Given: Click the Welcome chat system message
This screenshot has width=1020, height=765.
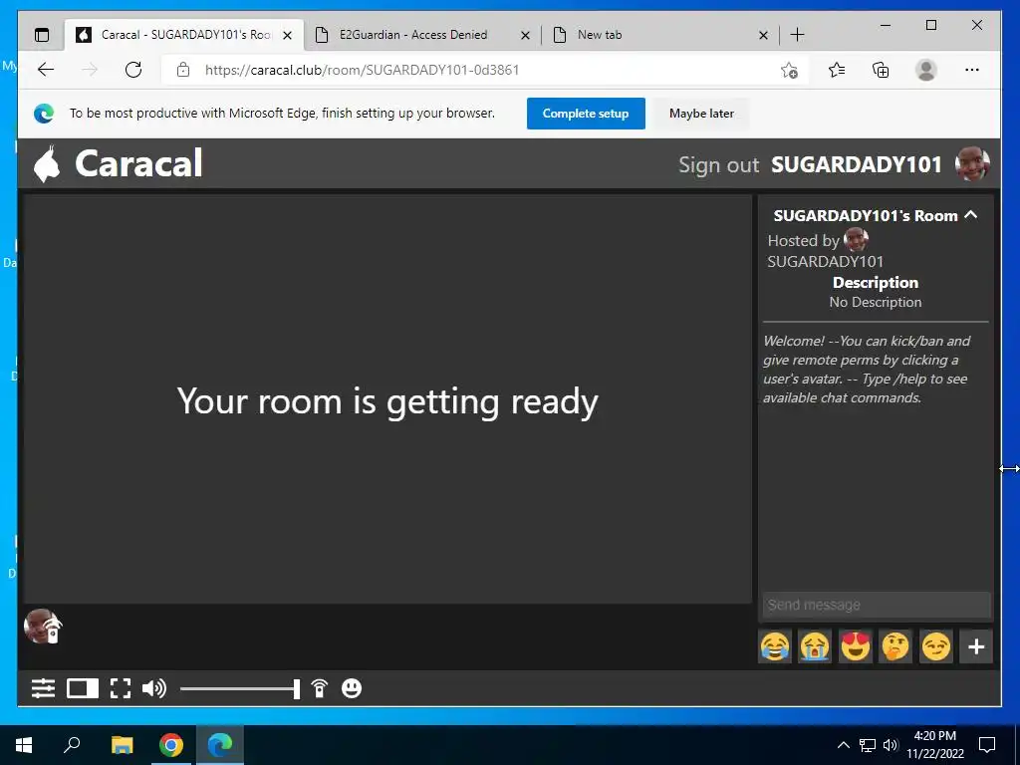Looking at the screenshot, I should (x=868, y=369).
